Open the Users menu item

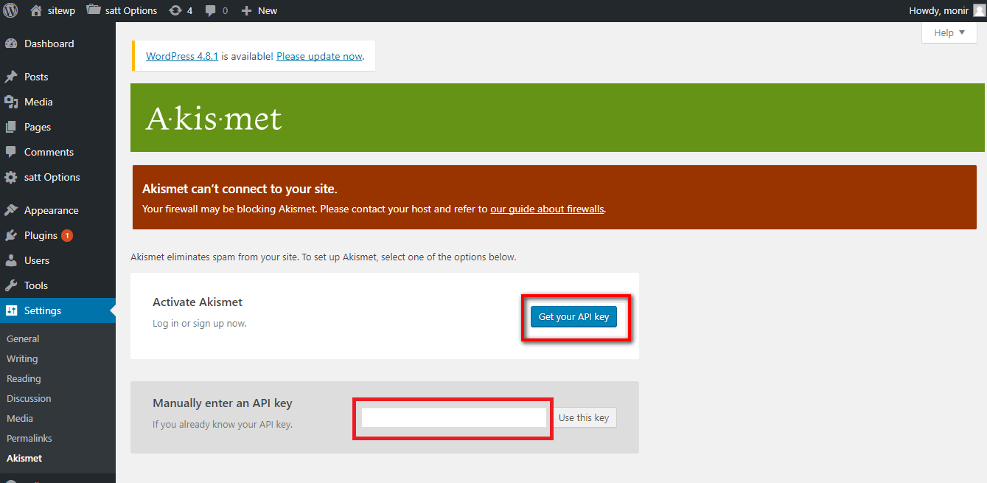(57, 260)
